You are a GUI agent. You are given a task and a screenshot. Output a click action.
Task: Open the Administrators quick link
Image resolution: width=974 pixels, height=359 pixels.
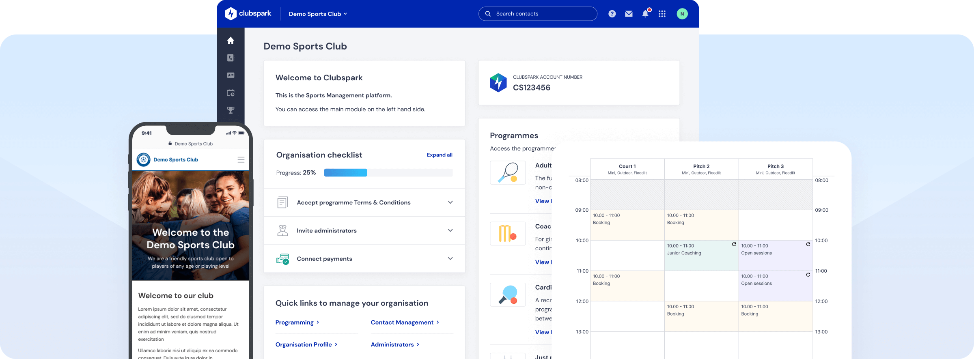(x=395, y=345)
